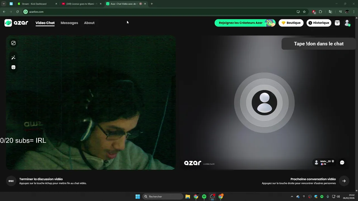
Task: Close the Kick Dashboard tab
Action: point(56,4)
